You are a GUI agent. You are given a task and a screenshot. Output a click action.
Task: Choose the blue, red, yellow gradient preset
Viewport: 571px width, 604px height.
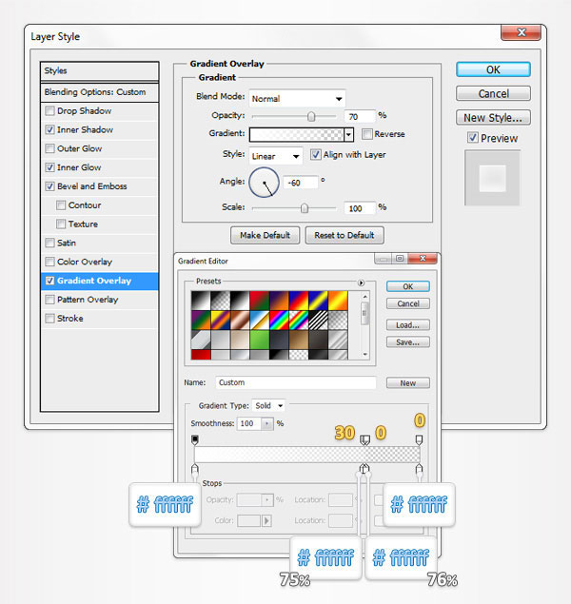[x=299, y=301]
